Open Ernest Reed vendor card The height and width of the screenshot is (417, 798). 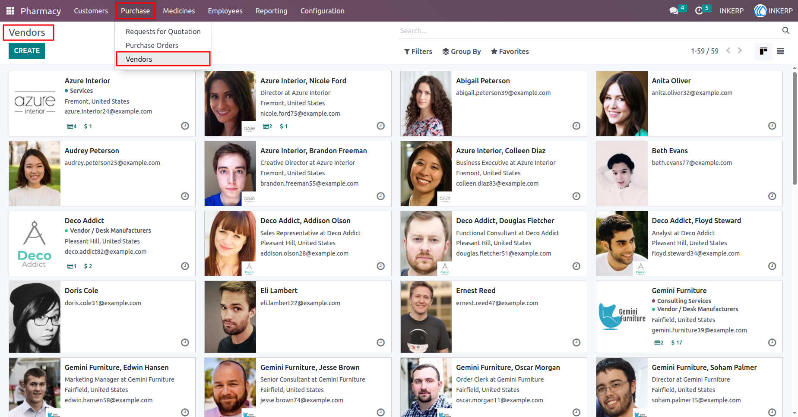click(x=494, y=316)
